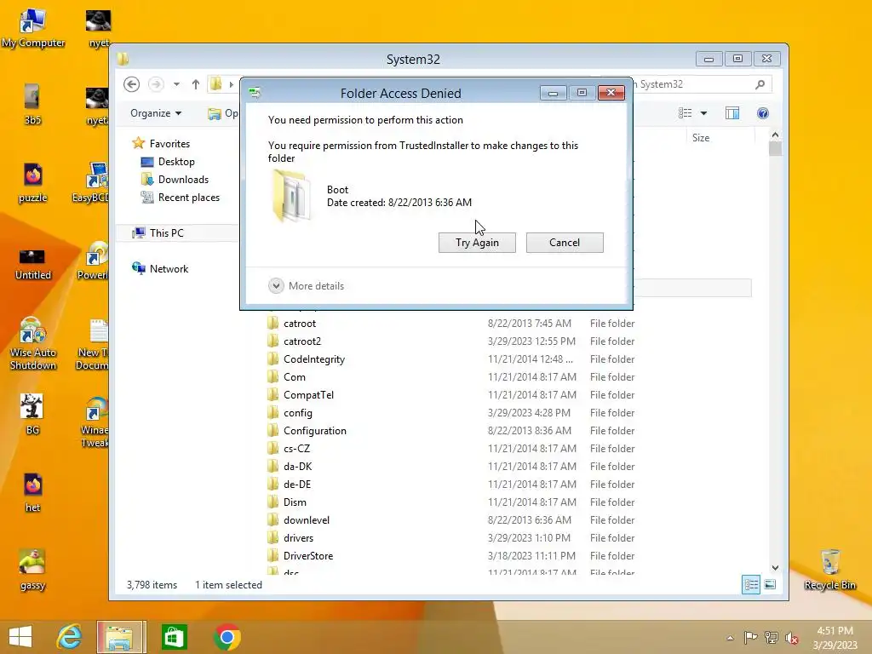
Task: Select the Wise Auto Shutdown desktop icon
Action: (33, 344)
